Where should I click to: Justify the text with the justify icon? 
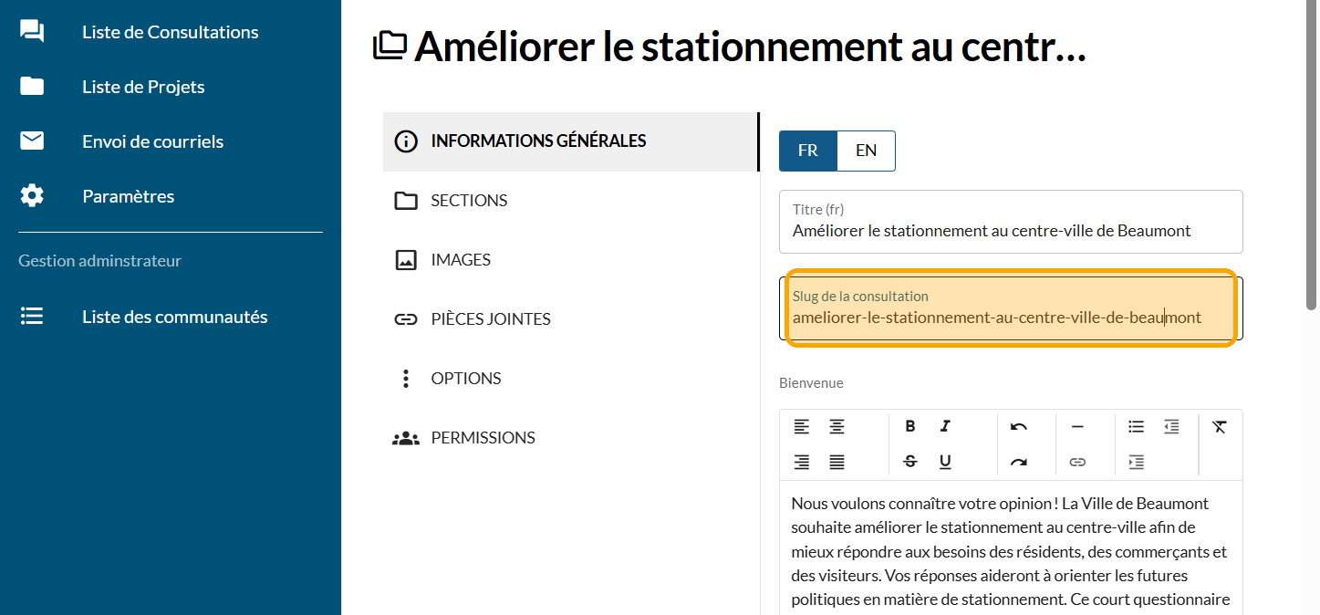coord(837,462)
